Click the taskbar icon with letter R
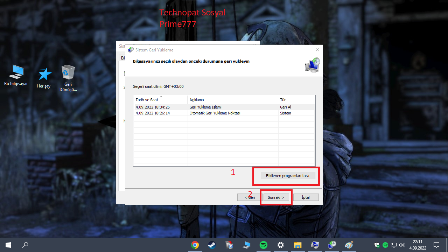Viewport: 448px width, 252px height. tap(229, 245)
